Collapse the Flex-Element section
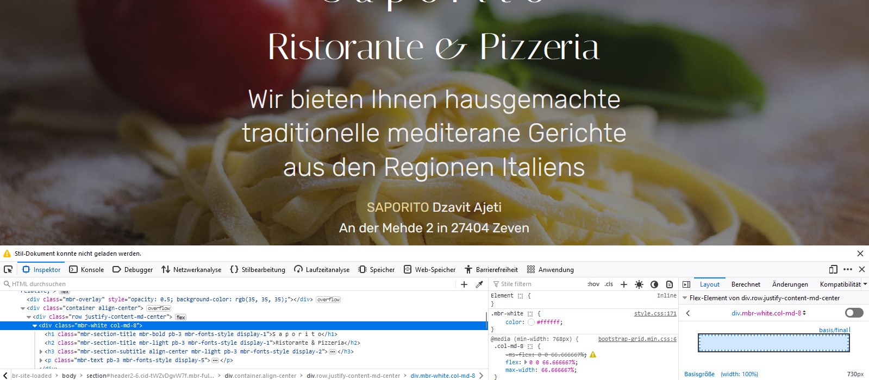 point(685,298)
